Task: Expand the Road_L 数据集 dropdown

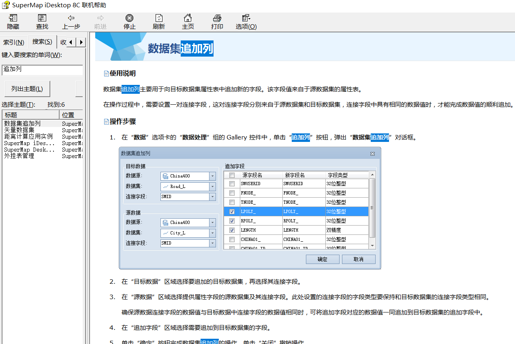Action: [x=213, y=187]
